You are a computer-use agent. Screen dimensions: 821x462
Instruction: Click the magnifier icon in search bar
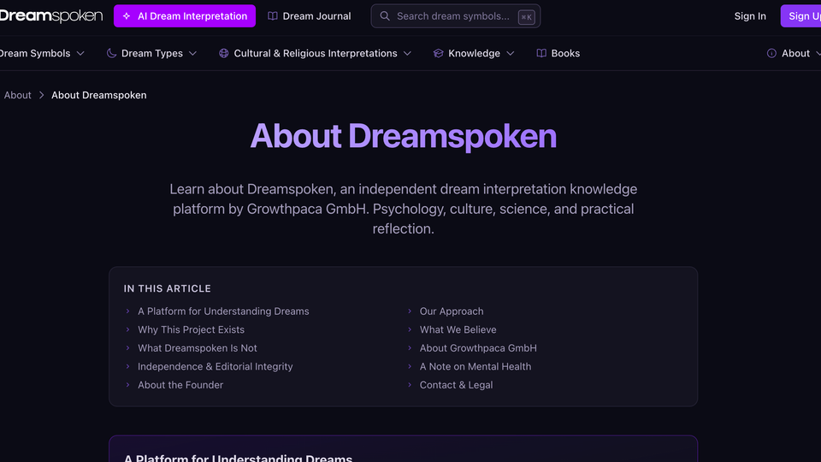[x=385, y=16]
